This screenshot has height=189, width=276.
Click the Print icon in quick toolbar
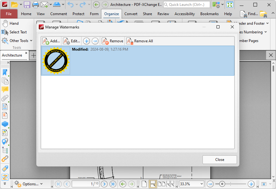(36, 5)
